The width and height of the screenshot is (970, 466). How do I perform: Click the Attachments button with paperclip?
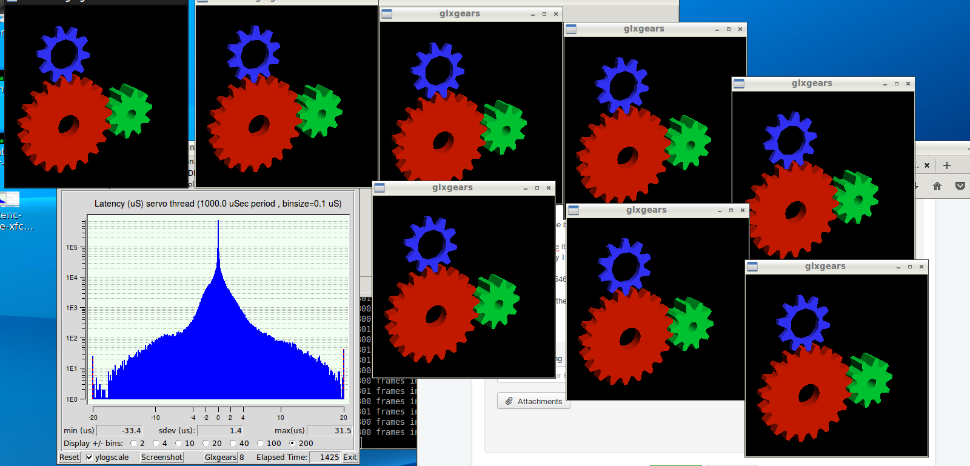(533, 401)
